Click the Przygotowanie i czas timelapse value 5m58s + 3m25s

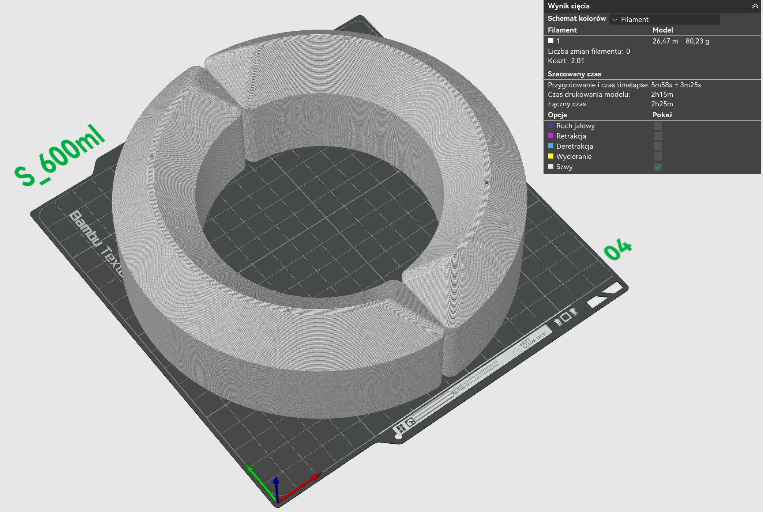click(676, 85)
